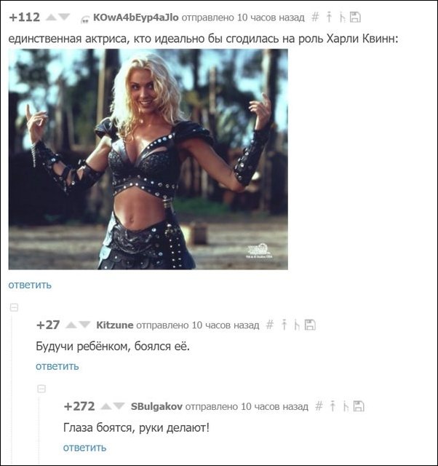Open SBulgakov user profile
The width and height of the screenshot is (438, 466).
(156, 406)
